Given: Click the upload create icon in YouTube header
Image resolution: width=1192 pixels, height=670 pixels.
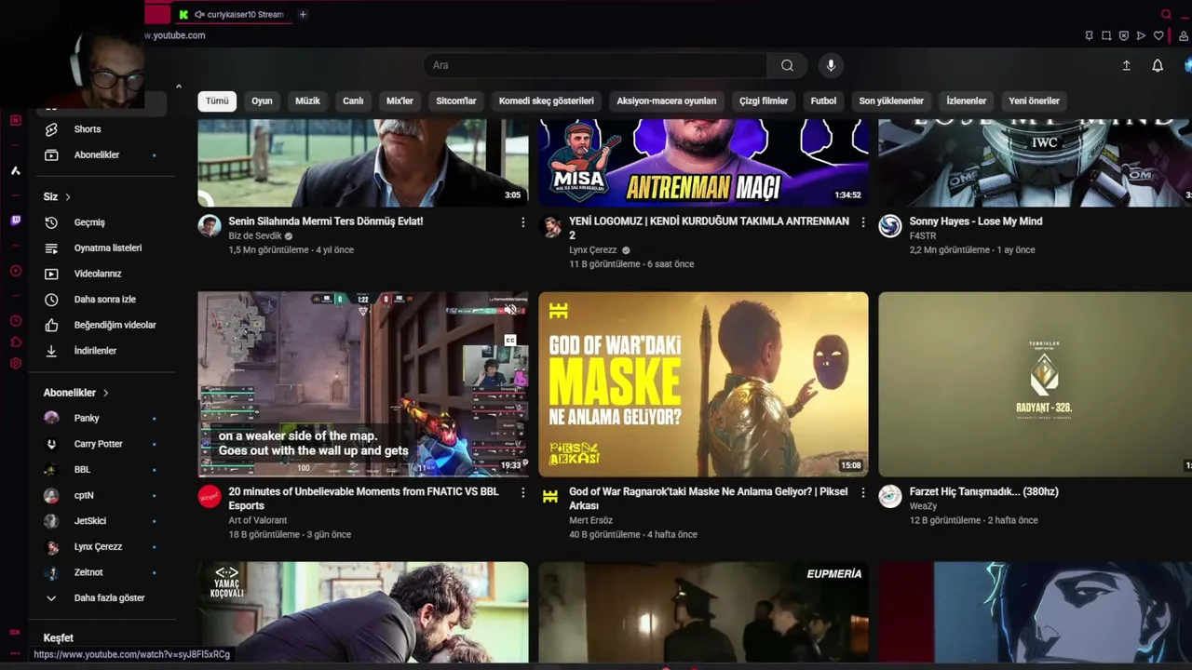Looking at the screenshot, I should click(x=1126, y=65).
